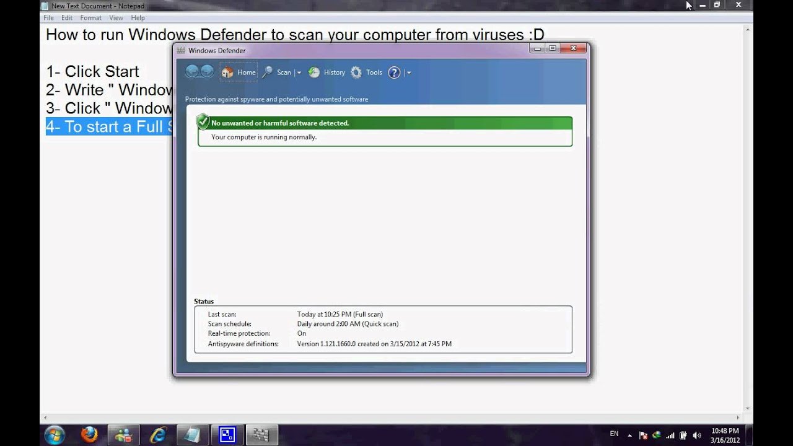The height and width of the screenshot is (446, 793).
Task: Click the 'Antispyware definitions:' label
Action: point(243,344)
